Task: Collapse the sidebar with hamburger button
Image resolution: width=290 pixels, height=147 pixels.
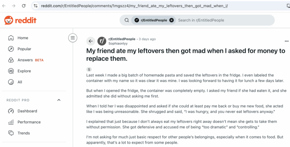Action: click(x=73, y=38)
